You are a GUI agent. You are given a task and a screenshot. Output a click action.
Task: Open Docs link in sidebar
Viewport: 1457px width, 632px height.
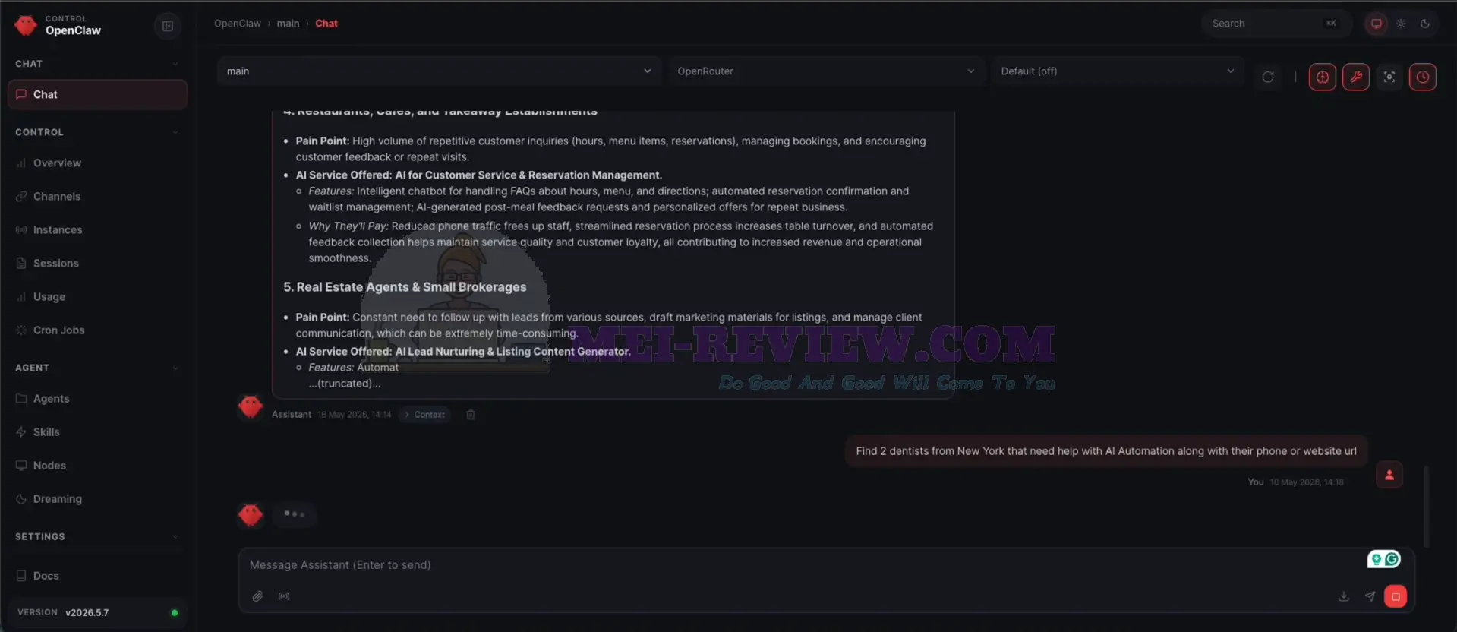pyautogui.click(x=97, y=575)
